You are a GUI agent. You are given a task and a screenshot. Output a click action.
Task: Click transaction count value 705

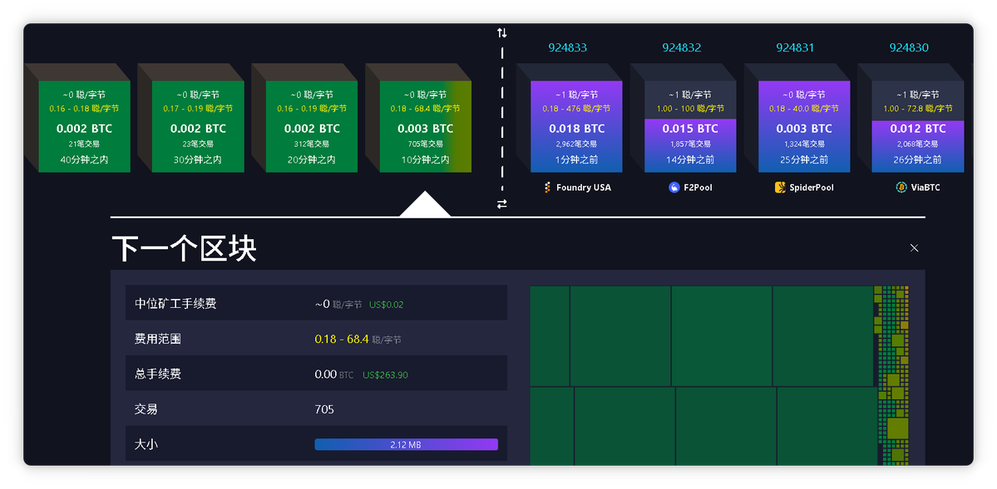(x=324, y=409)
